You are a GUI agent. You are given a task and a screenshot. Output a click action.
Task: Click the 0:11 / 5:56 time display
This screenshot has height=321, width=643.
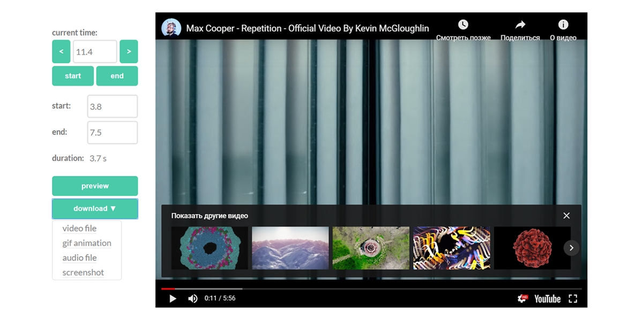click(x=220, y=299)
